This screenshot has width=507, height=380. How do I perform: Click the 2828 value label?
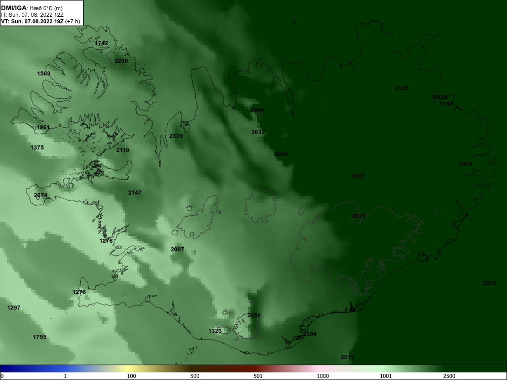coord(441,97)
